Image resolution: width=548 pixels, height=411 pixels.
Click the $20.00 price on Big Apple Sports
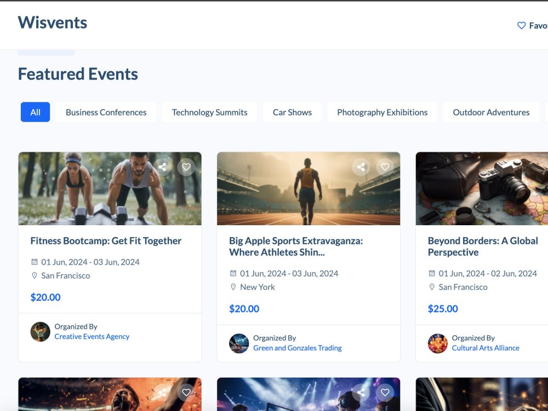tap(244, 309)
